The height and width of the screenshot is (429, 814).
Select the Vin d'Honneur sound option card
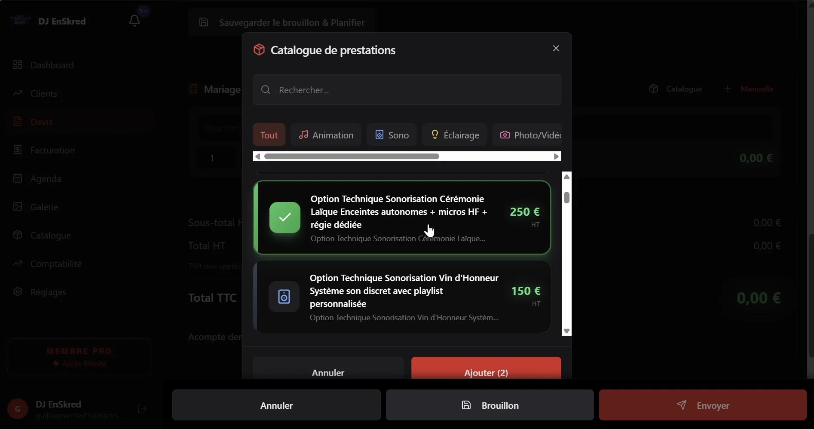tap(402, 297)
